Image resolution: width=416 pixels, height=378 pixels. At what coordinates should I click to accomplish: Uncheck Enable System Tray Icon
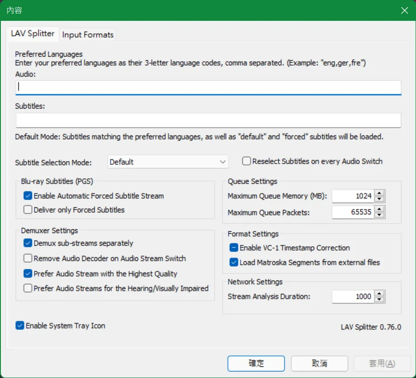(x=20, y=326)
